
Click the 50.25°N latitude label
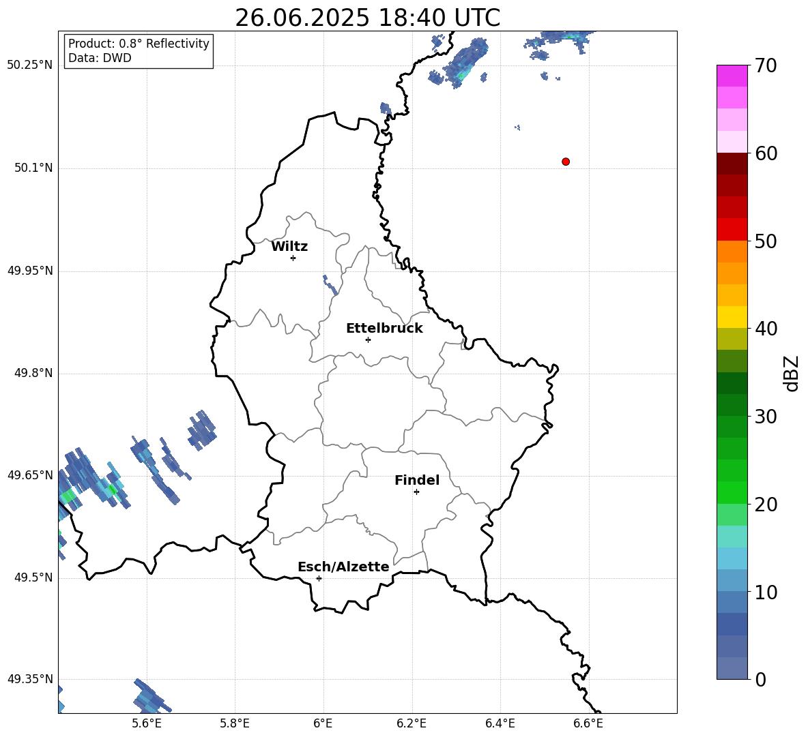coord(30,65)
